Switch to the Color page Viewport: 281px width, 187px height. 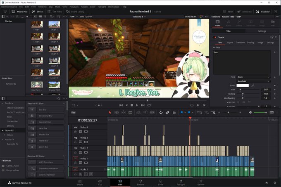point(160,183)
